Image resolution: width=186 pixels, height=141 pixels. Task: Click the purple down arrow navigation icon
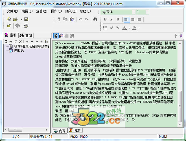[x=181, y=36]
